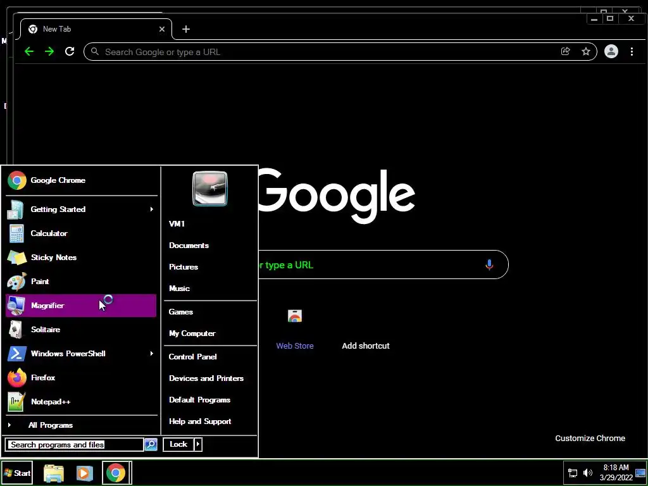Screen dimensions: 648x486
Task: Launch Google Chrome from Start menu
Action: tap(81, 180)
